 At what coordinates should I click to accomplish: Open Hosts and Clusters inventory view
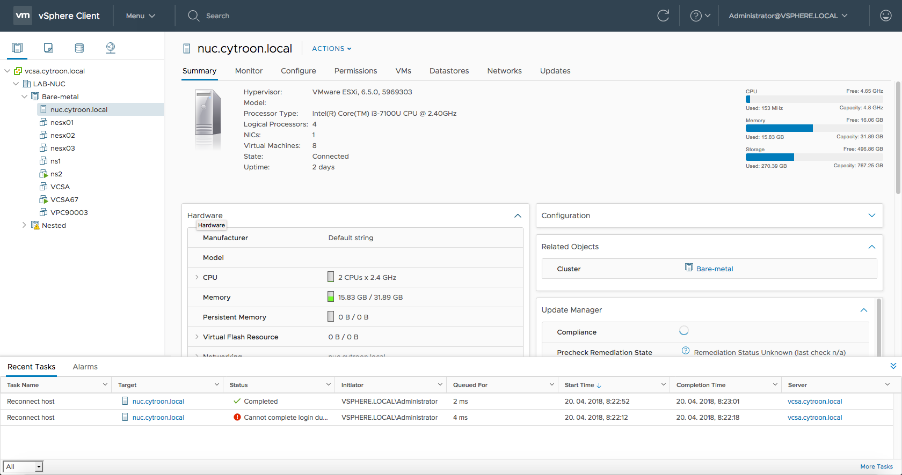[17, 48]
